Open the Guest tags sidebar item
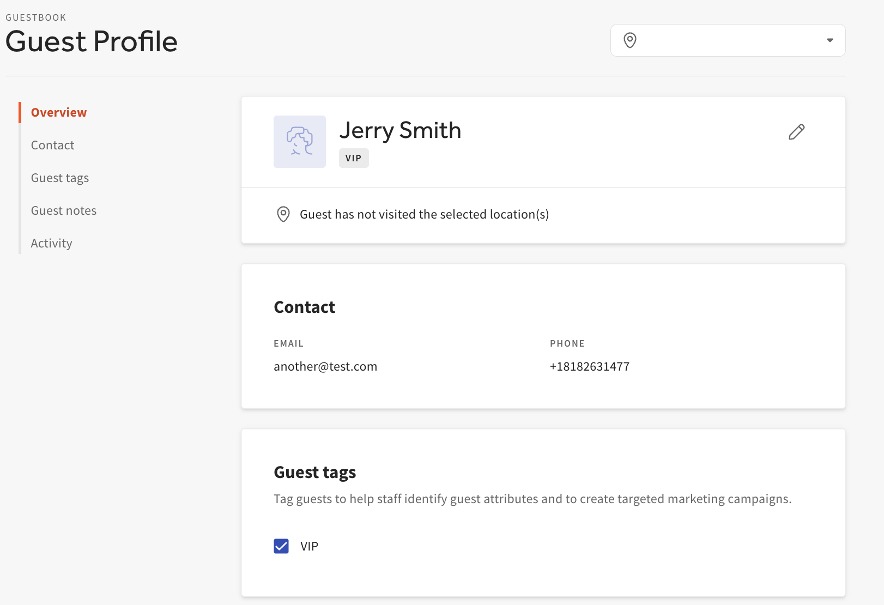The width and height of the screenshot is (884, 605). (x=60, y=178)
